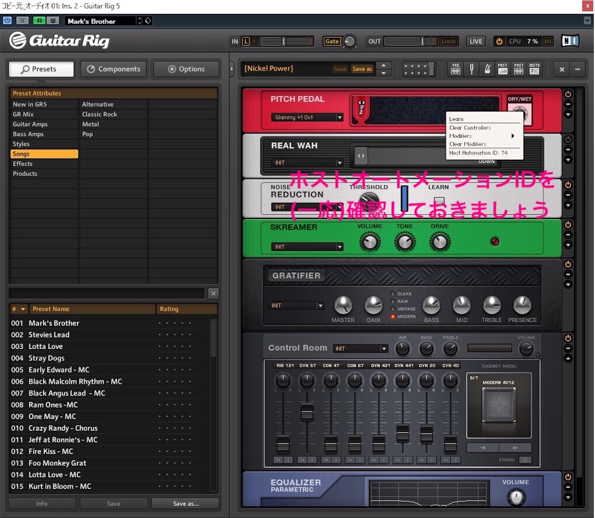Select the Songs preset attribute
This screenshot has height=518, width=595.
point(44,153)
